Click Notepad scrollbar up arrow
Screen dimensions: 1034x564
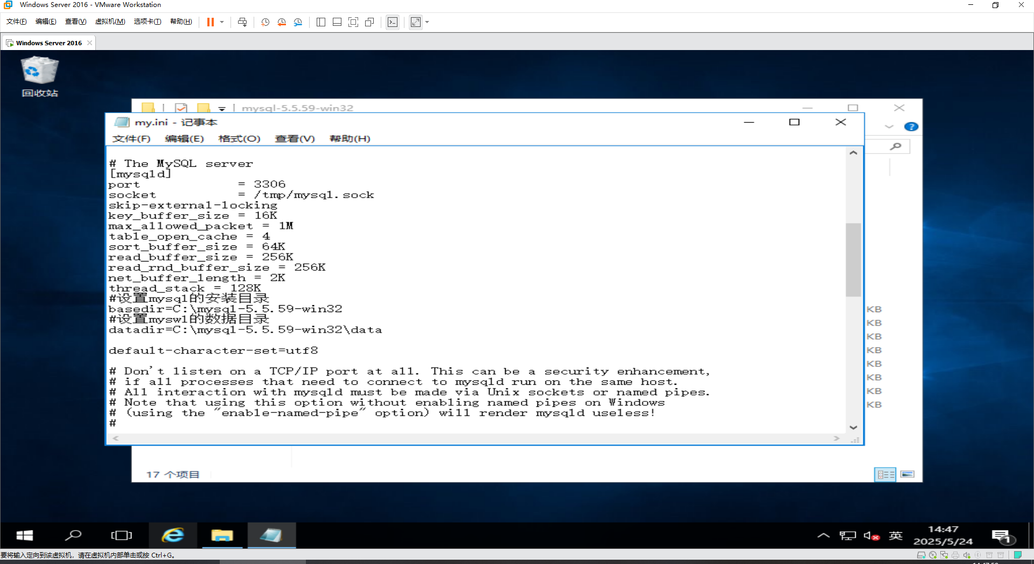tap(853, 153)
